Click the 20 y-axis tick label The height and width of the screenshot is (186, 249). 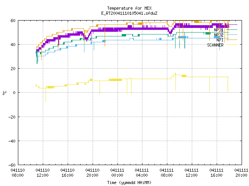click(13, 69)
